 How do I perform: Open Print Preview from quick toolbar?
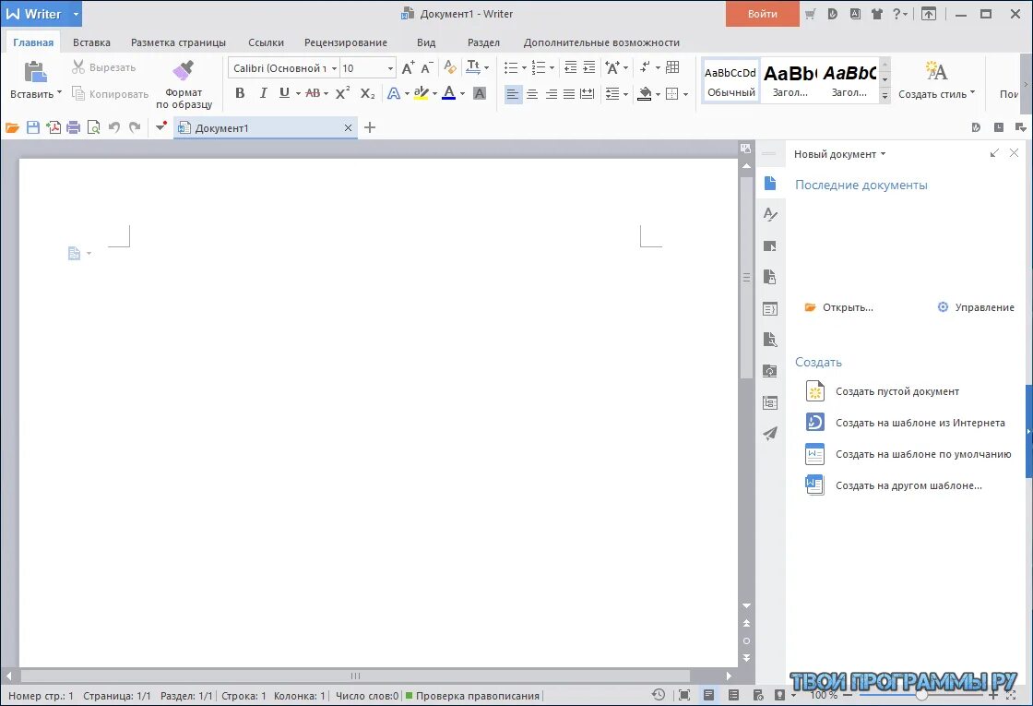(93, 128)
